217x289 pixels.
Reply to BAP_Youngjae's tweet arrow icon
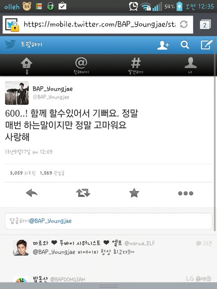pos(32,193)
